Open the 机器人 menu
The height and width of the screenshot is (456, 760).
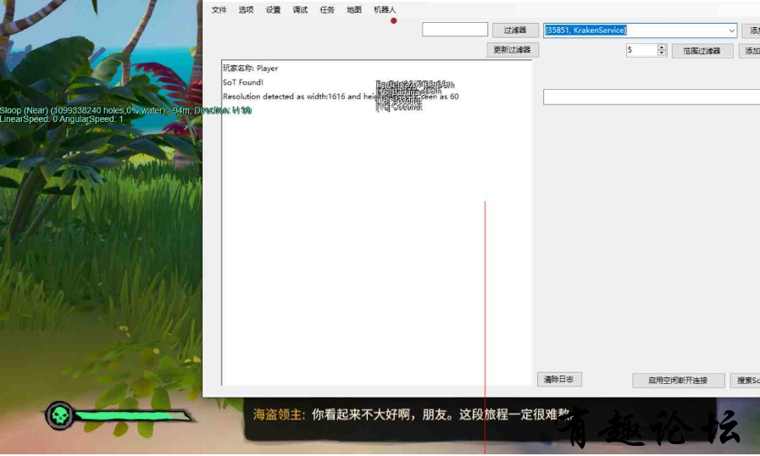point(385,9)
